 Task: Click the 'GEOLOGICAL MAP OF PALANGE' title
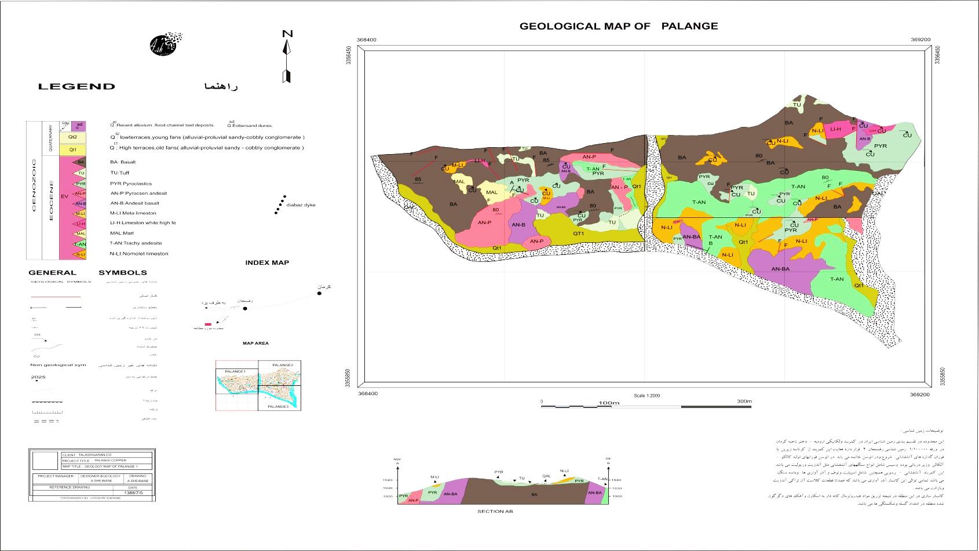[618, 26]
